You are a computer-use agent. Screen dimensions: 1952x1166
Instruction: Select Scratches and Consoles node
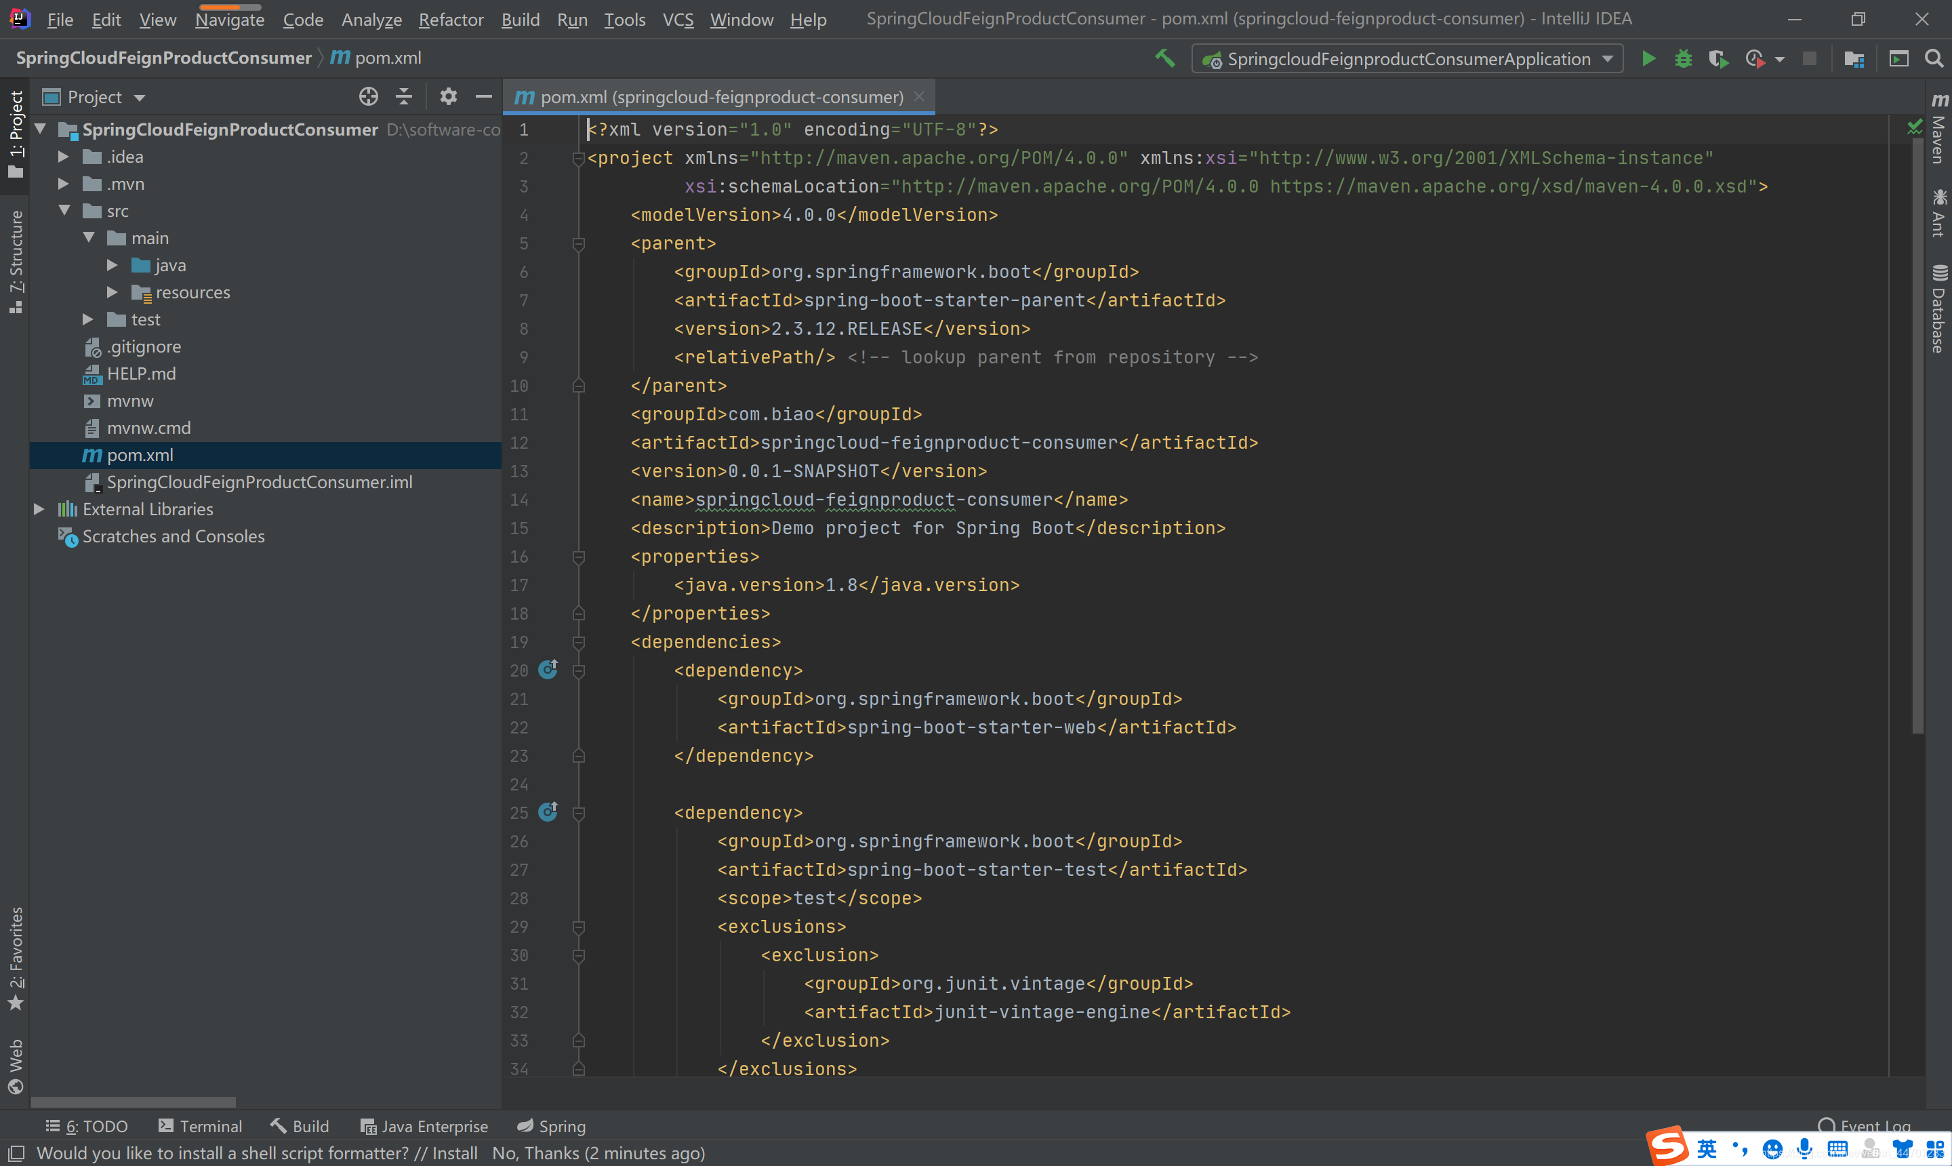tap(173, 536)
